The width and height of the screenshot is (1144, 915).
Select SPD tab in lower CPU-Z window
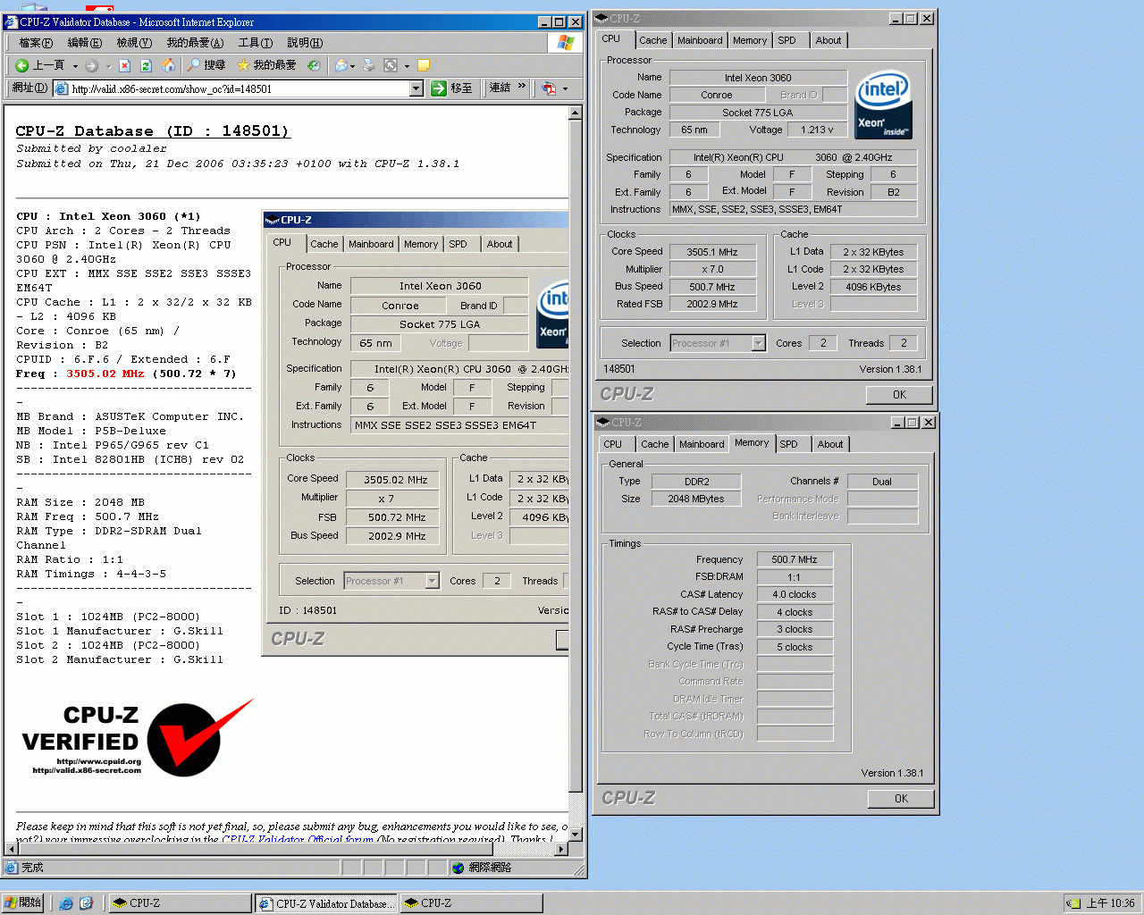coord(788,444)
